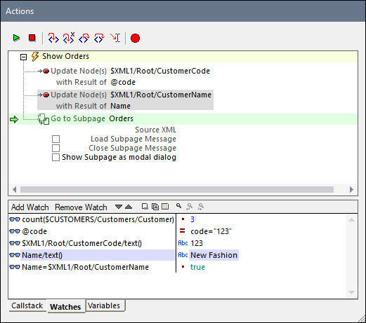This screenshot has height=323, width=366.
Task: Click the @code result expression
Action: (x=123, y=82)
